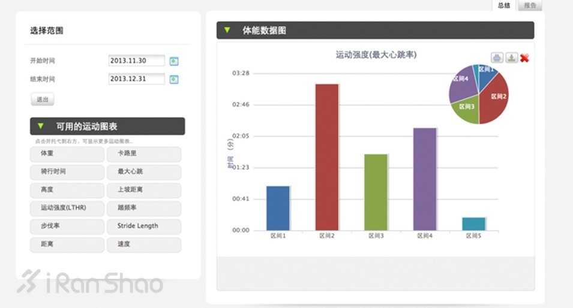
Task: Collapse the 可用的运动图表 section using the green triangle
Action: click(x=40, y=126)
